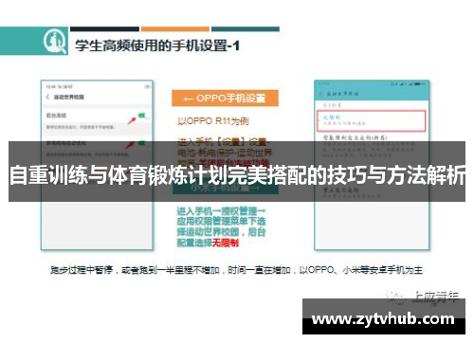Select the 无限制 option in the right phone
Screen dimensions: 474x343
372,120
